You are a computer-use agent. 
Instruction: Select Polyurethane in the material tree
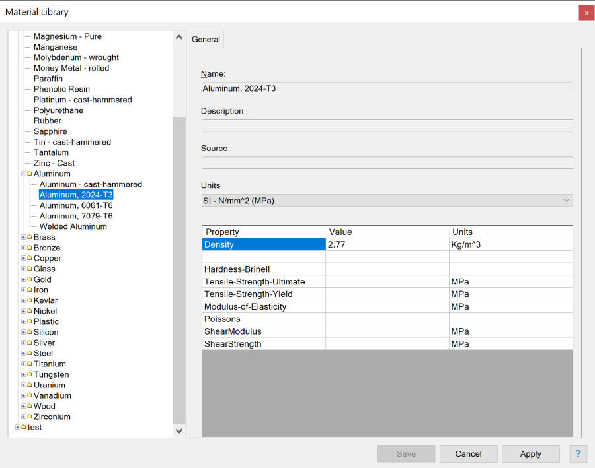[x=58, y=110]
